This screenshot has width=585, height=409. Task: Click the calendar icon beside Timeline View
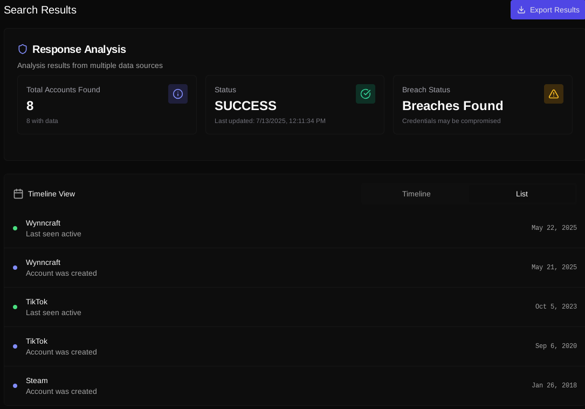click(18, 194)
